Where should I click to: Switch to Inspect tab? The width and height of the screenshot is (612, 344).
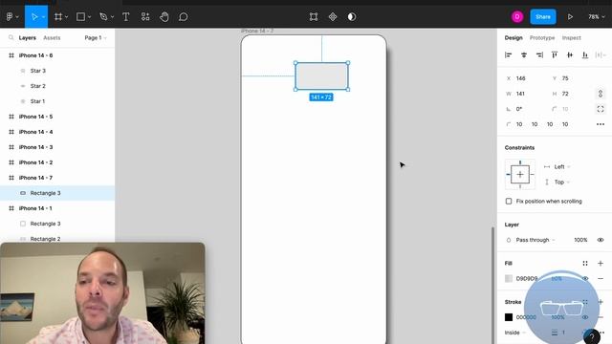[x=572, y=38]
